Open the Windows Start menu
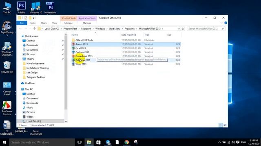This screenshot has height=146, width=261. point(4,142)
